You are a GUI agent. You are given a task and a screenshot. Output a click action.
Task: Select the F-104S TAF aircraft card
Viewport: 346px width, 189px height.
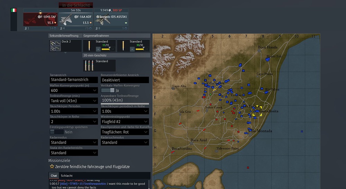pyautogui.click(x=40, y=19)
